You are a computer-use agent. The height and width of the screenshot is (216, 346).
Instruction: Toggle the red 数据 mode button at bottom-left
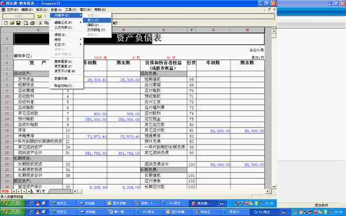click(5, 192)
